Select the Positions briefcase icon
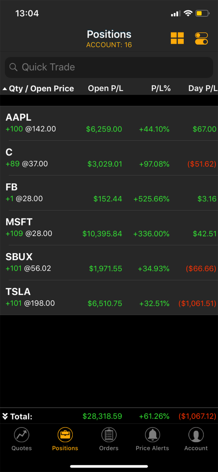The height and width of the screenshot is (472, 218). [x=65, y=435]
